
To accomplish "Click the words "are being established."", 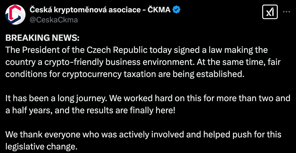I will [x=209, y=74].
